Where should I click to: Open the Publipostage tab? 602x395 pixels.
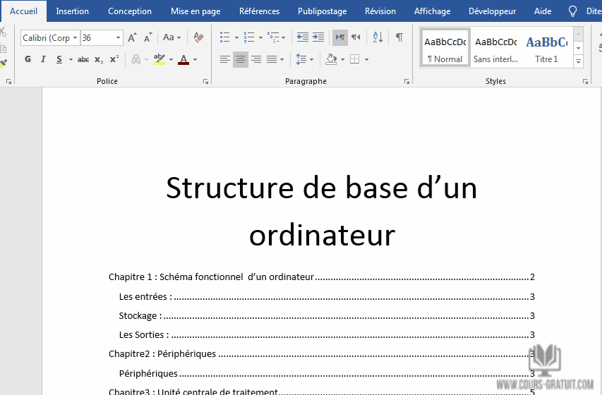pos(322,11)
